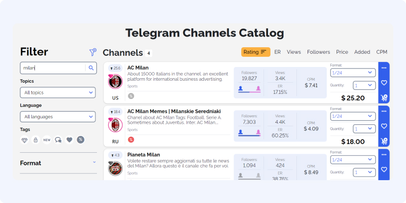Toggle the lock private tag filter
The width and height of the screenshot is (406, 203).
click(x=36, y=140)
